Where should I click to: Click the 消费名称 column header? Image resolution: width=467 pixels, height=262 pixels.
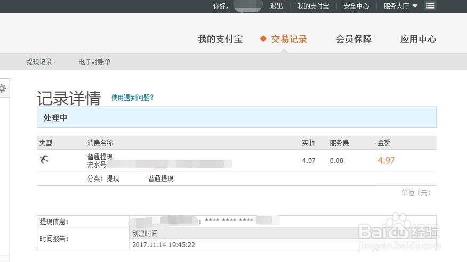click(x=100, y=143)
